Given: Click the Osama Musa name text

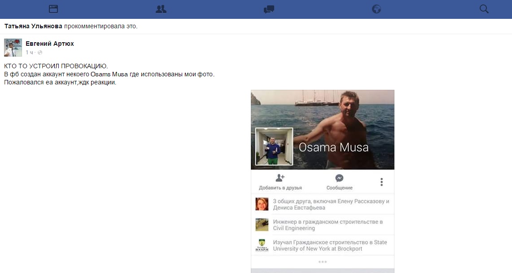Looking at the screenshot, I should (333, 147).
